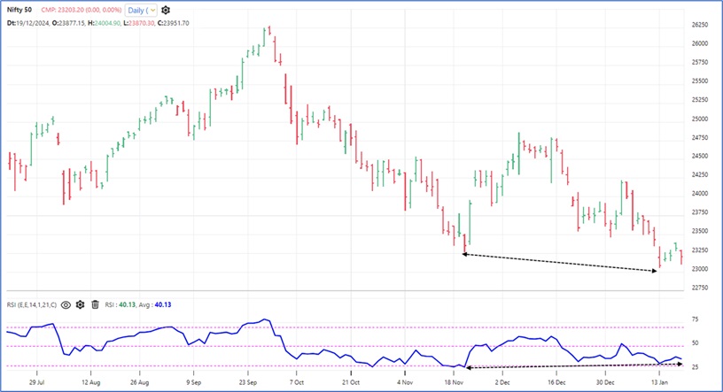The width and height of the screenshot is (723, 392).
Task: Click the 26250 price axis label
Action: coord(700,25)
